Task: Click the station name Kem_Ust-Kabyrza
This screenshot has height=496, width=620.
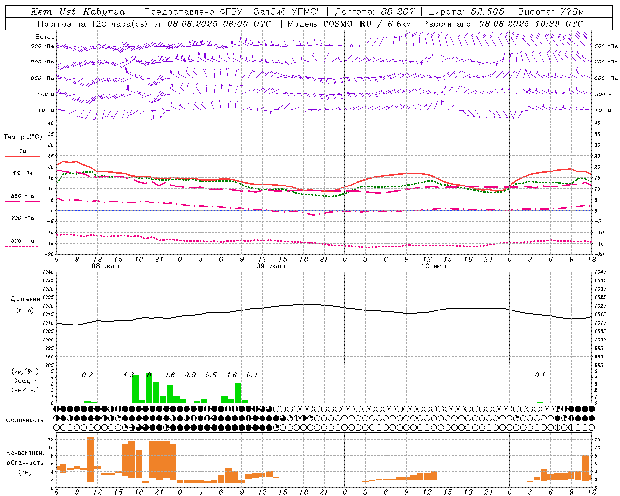Action: [x=77, y=12]
